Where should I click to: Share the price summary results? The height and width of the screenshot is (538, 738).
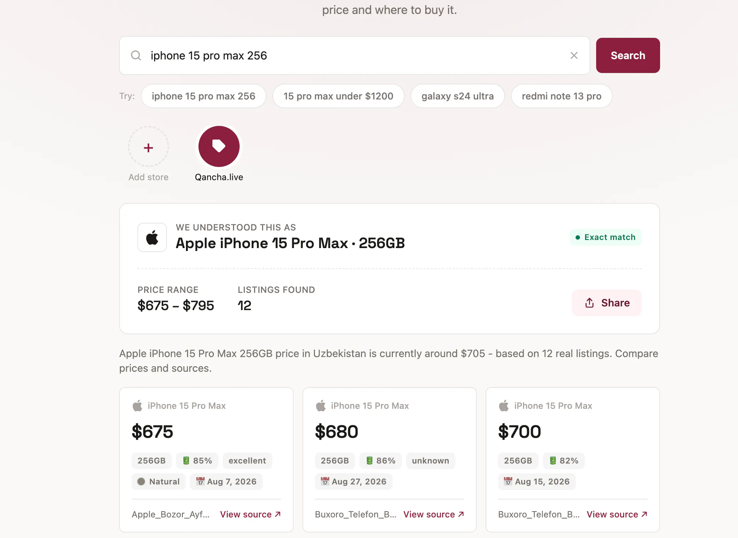(607, 303)
